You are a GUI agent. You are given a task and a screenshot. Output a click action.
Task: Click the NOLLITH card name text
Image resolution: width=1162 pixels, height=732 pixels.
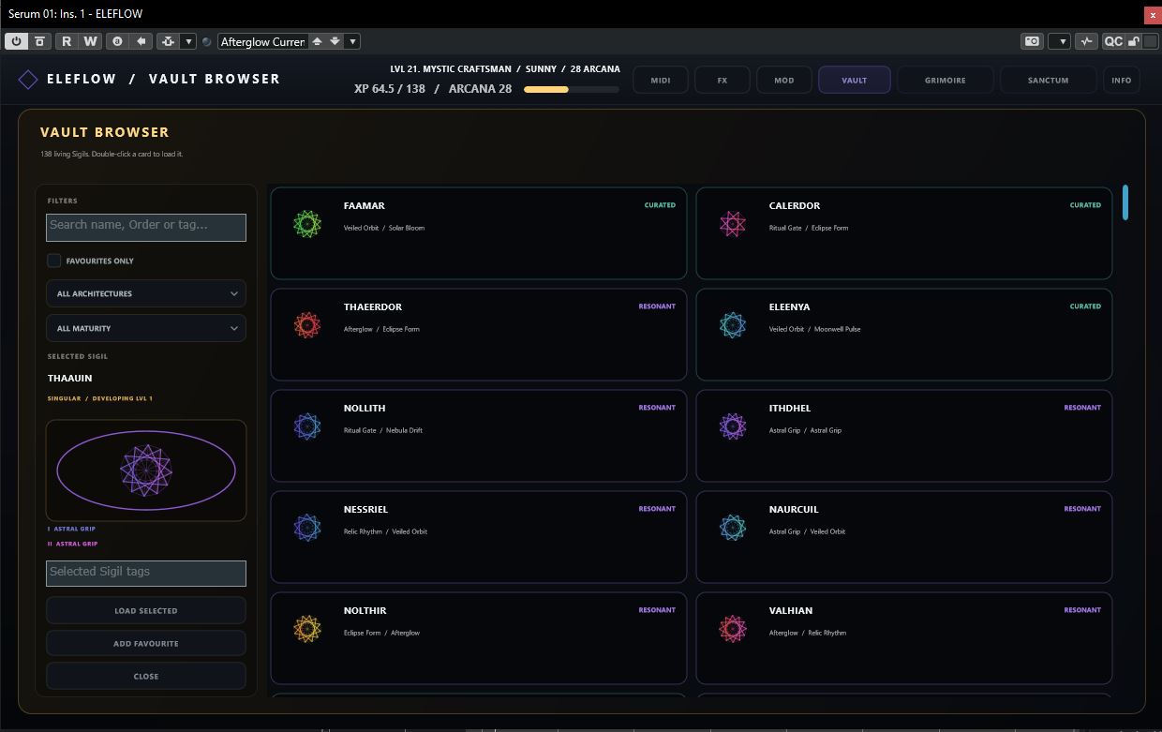coord(365,408)
